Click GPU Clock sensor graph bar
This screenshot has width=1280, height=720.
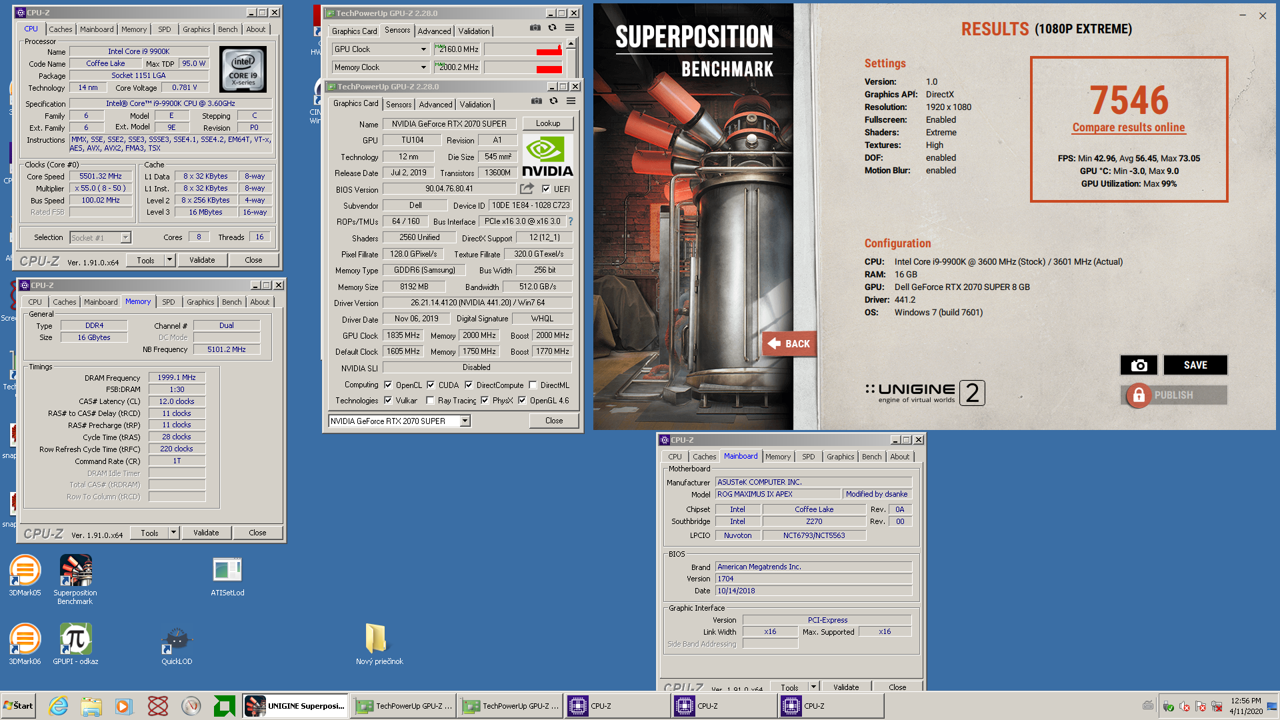coord(523,49)
